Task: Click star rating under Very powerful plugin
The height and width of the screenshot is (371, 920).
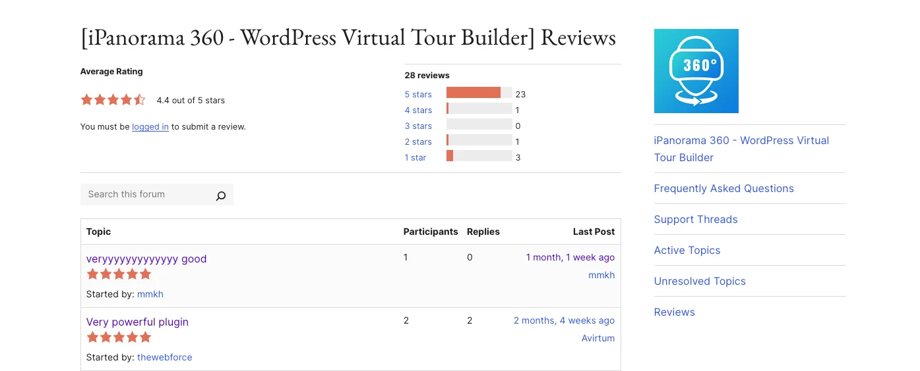Action: point(119,337)
